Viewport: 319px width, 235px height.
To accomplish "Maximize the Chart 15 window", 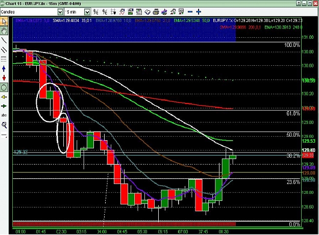I will (310, 4).
